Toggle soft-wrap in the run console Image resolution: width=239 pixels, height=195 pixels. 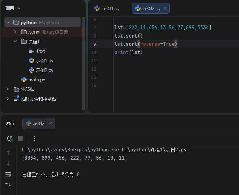click(x=8, y=174)
